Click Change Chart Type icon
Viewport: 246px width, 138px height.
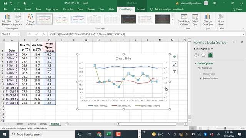point(208,20)
